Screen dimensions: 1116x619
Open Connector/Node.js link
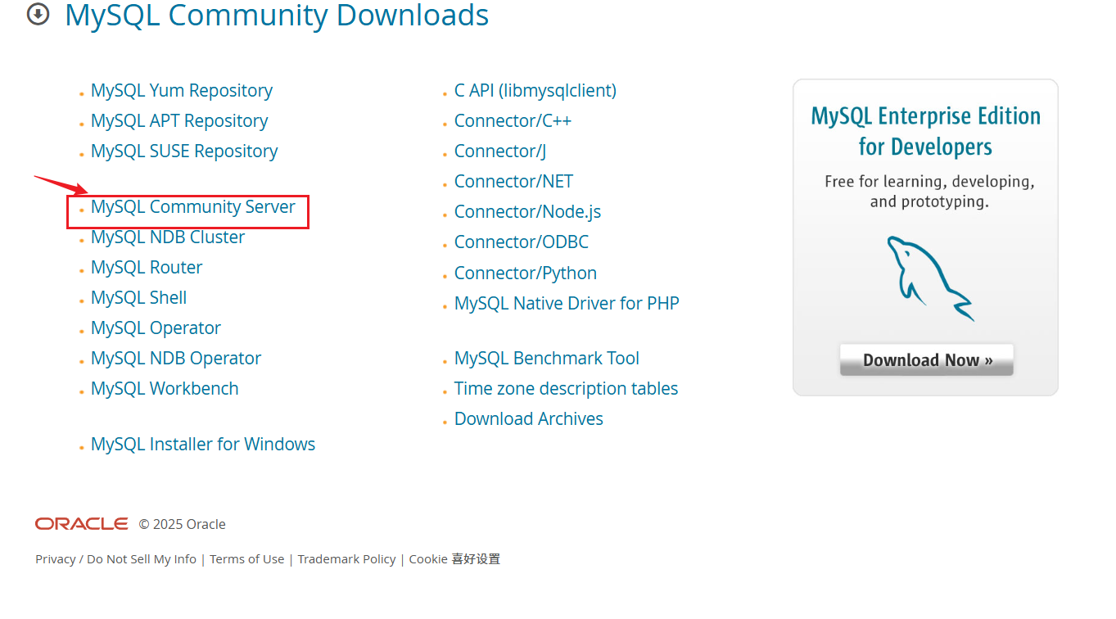click(527, 212)
